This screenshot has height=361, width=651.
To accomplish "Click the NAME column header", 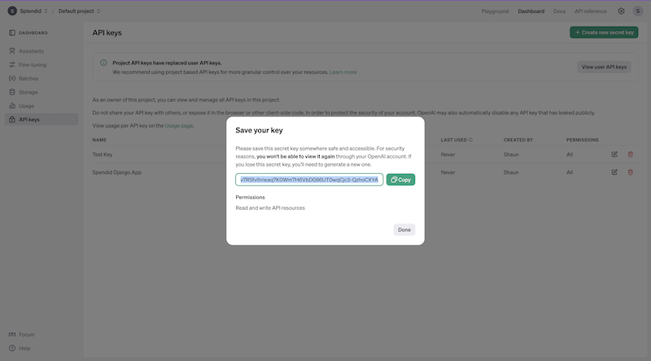I will click(x=99, y=140).
